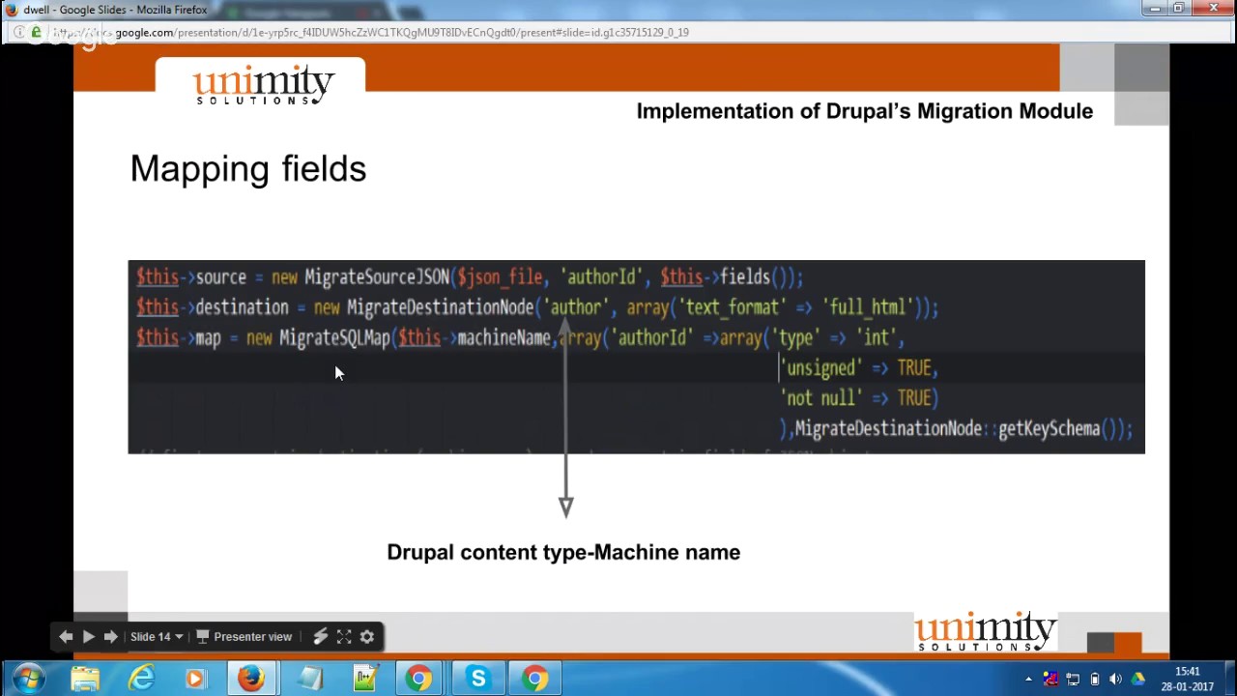Viewport: 1237px width, 696px height.
Task: Open Notepad++ from the taskbar
Action: coord(365,679)
